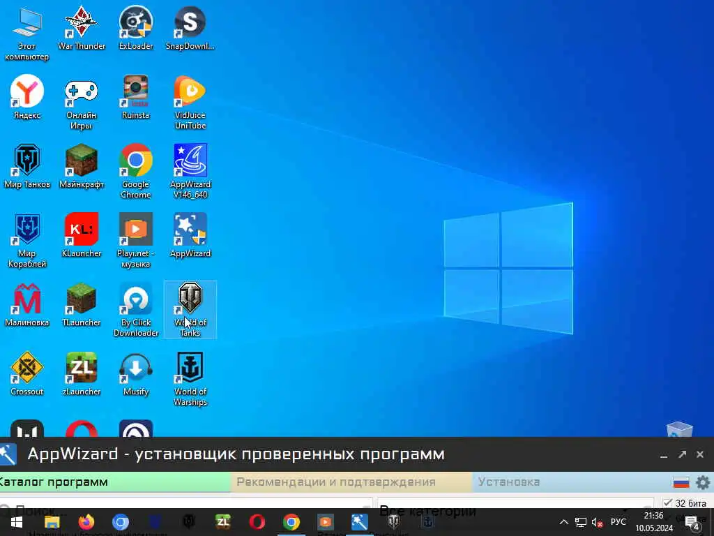Select the ExLoader desktop icon
The width and height of the screenshot is (714, 536).
136,27
